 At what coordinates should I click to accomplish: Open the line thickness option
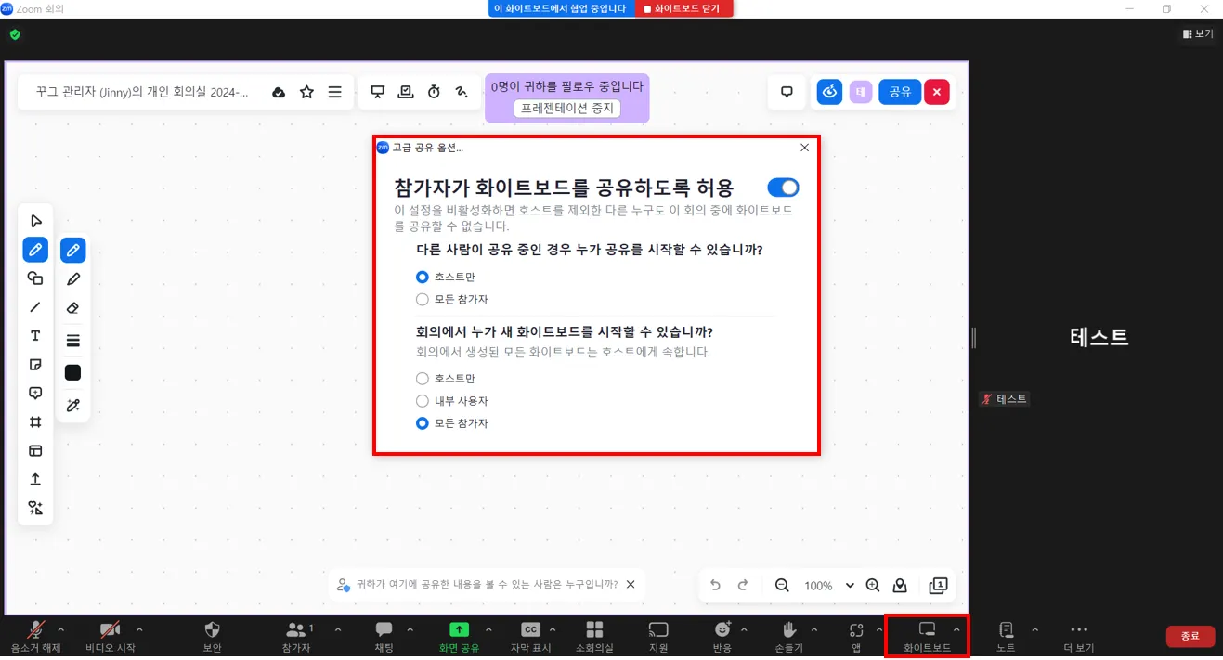(x=73, y=341)
